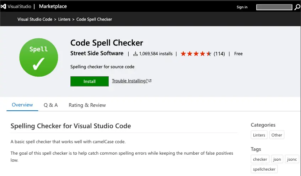
Task: Click the search magnifier icon
Action: pos(297,7)
